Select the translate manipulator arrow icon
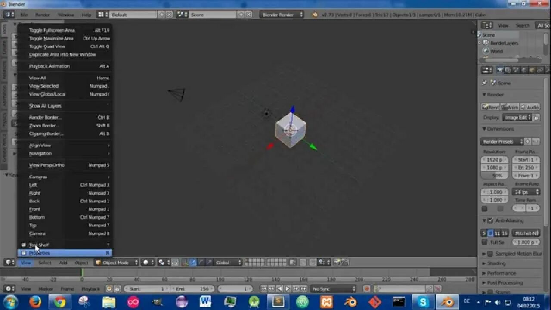The image size is (551, 310). pyautogui.click(x=193, y=263)
